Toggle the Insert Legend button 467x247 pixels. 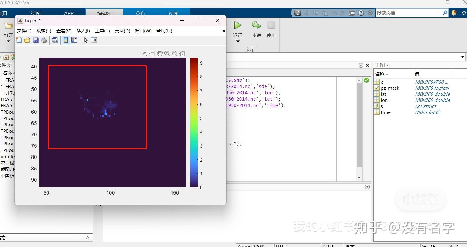coord(74,40)
